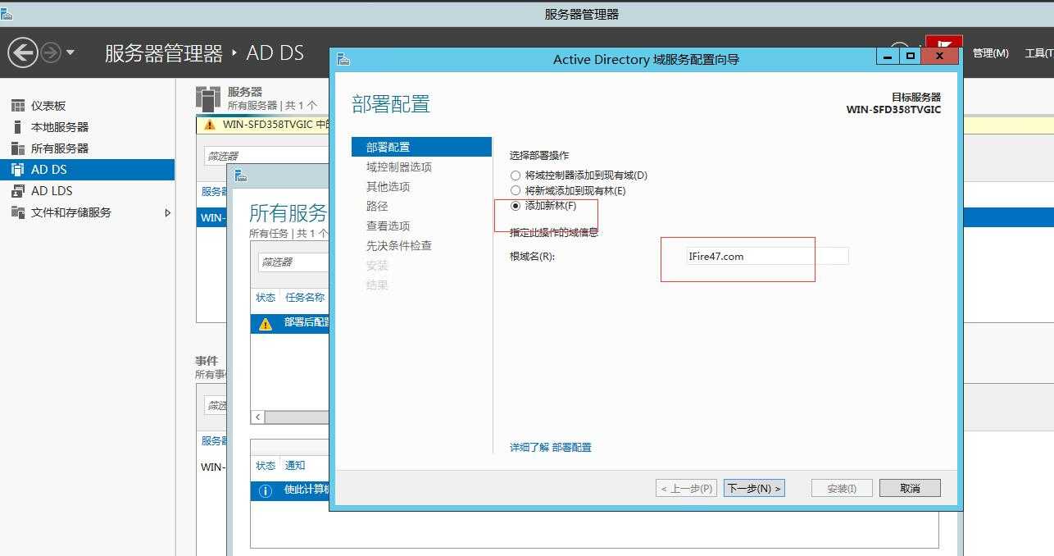
Task: Click the 文件和存储服务 sidebar label
Action: coord(71,212)
